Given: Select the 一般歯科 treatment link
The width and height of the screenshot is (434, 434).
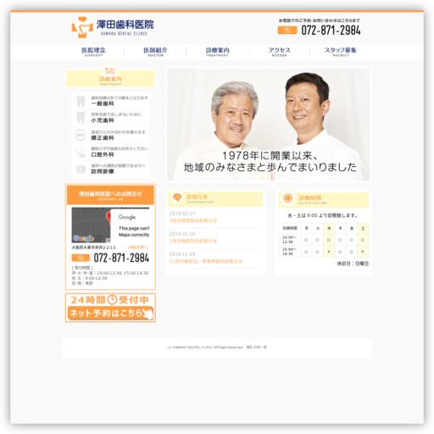Looking at the screenshot, I should (110, 101).
